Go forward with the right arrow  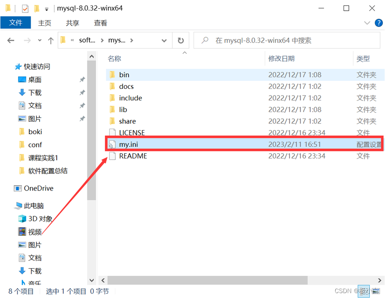click(27, 40)
